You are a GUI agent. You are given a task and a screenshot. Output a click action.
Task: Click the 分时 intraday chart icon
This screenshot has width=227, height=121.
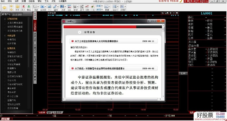point(87,7)
